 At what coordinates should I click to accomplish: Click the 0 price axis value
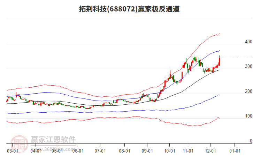251,141
